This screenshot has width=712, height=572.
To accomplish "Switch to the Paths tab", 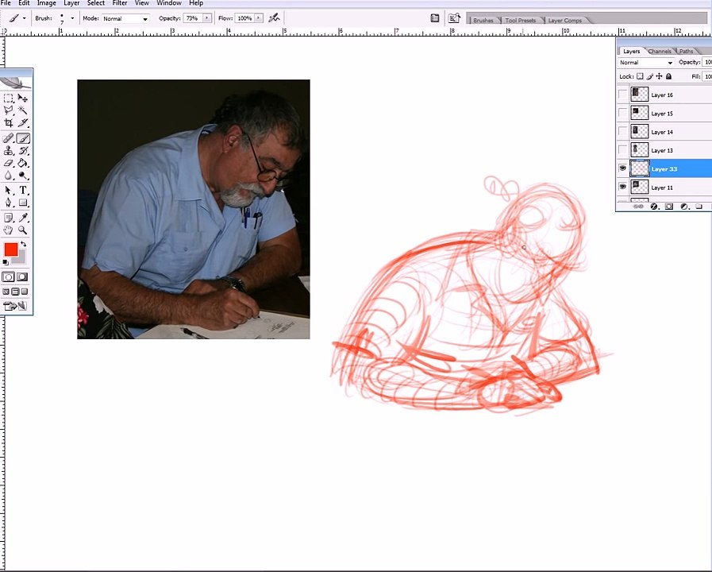I will [x=686, y=52].
